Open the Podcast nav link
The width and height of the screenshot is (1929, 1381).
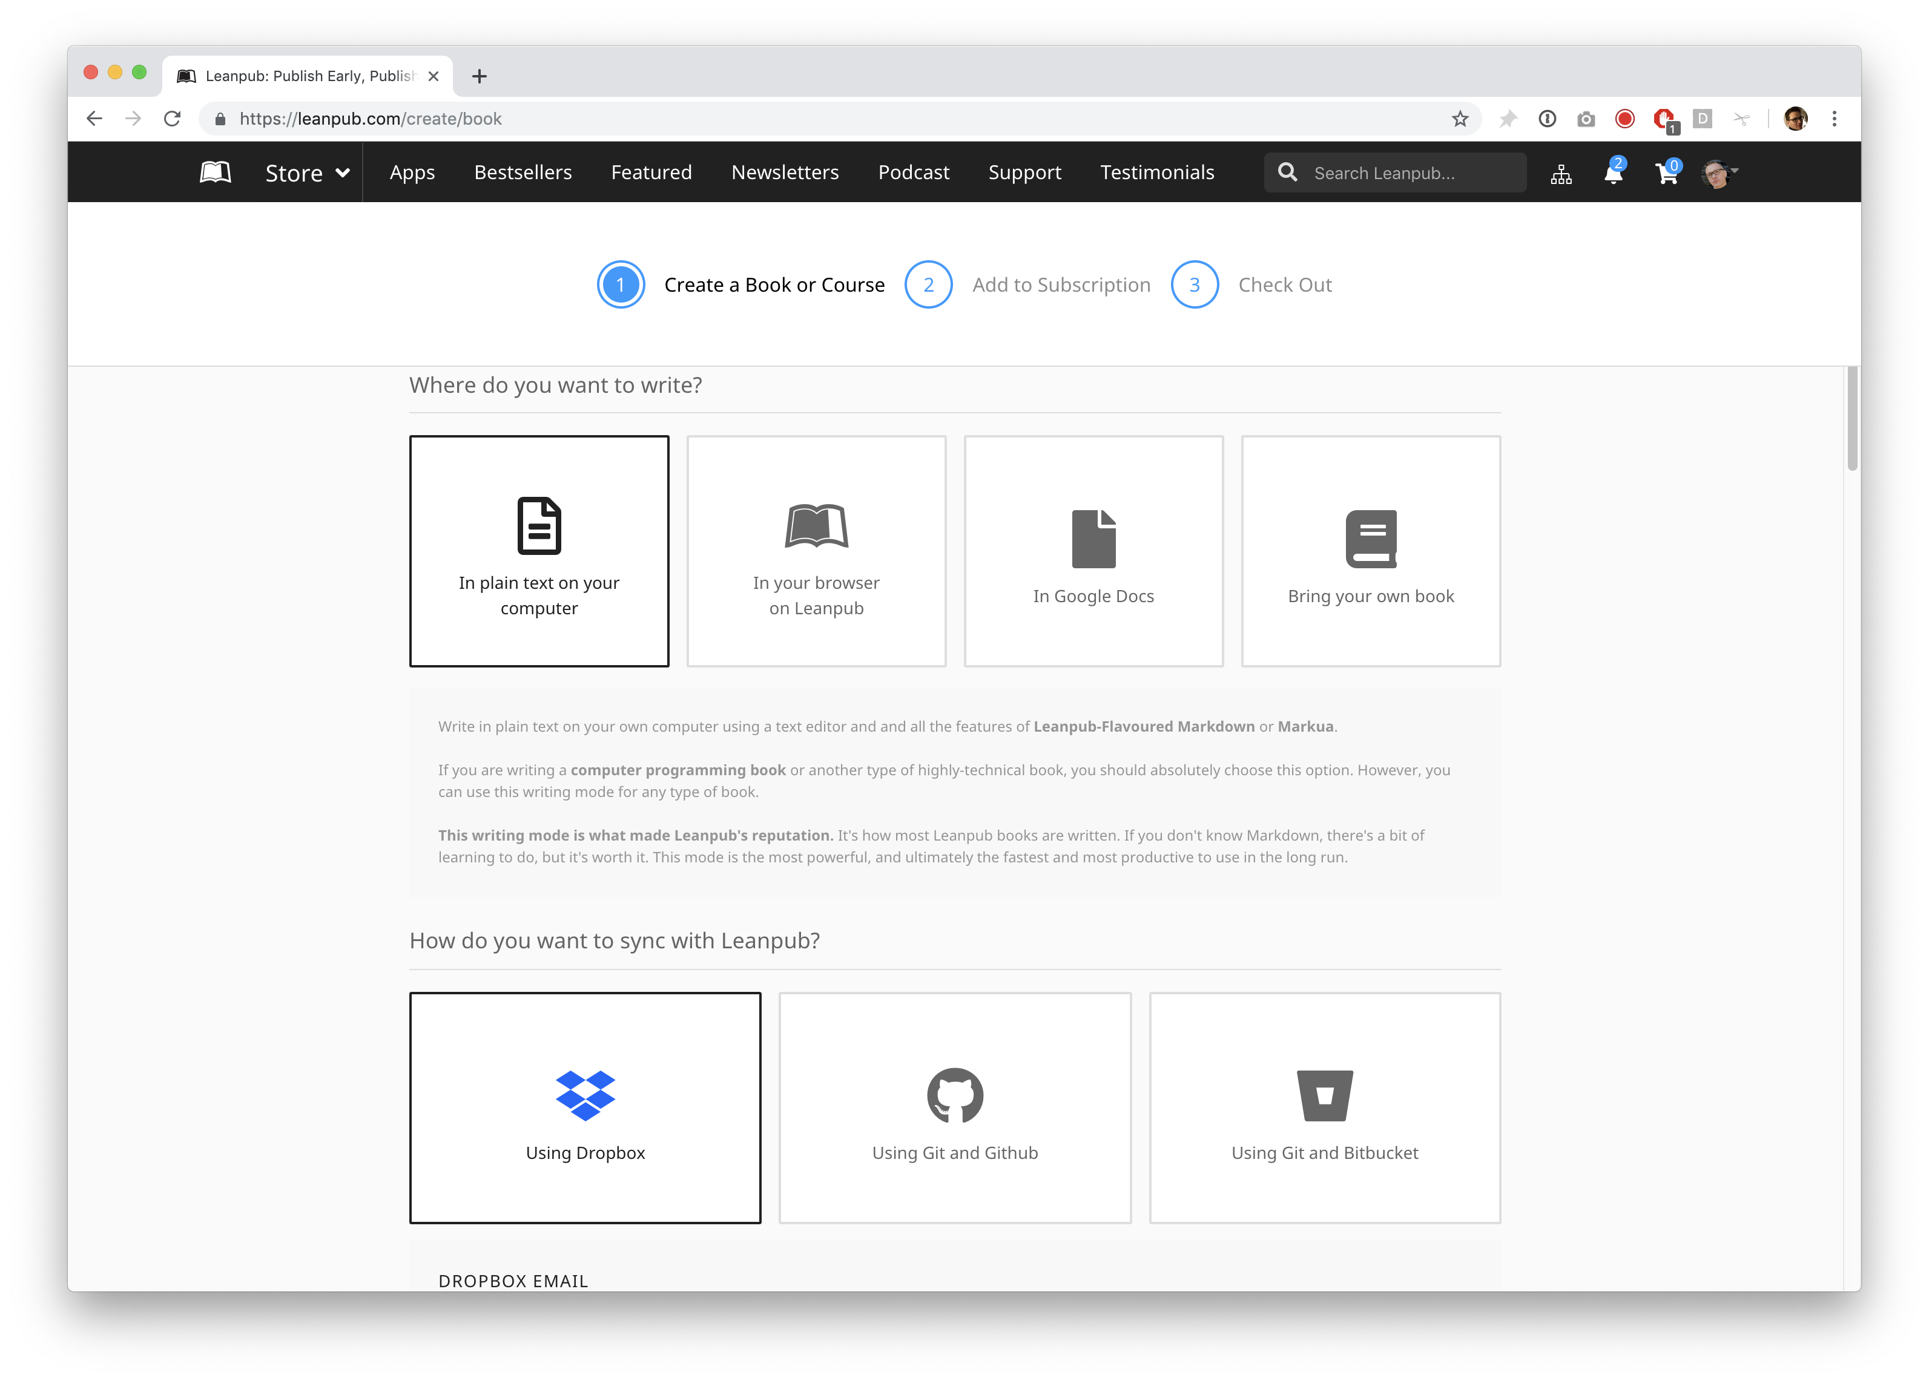[914, 172]
